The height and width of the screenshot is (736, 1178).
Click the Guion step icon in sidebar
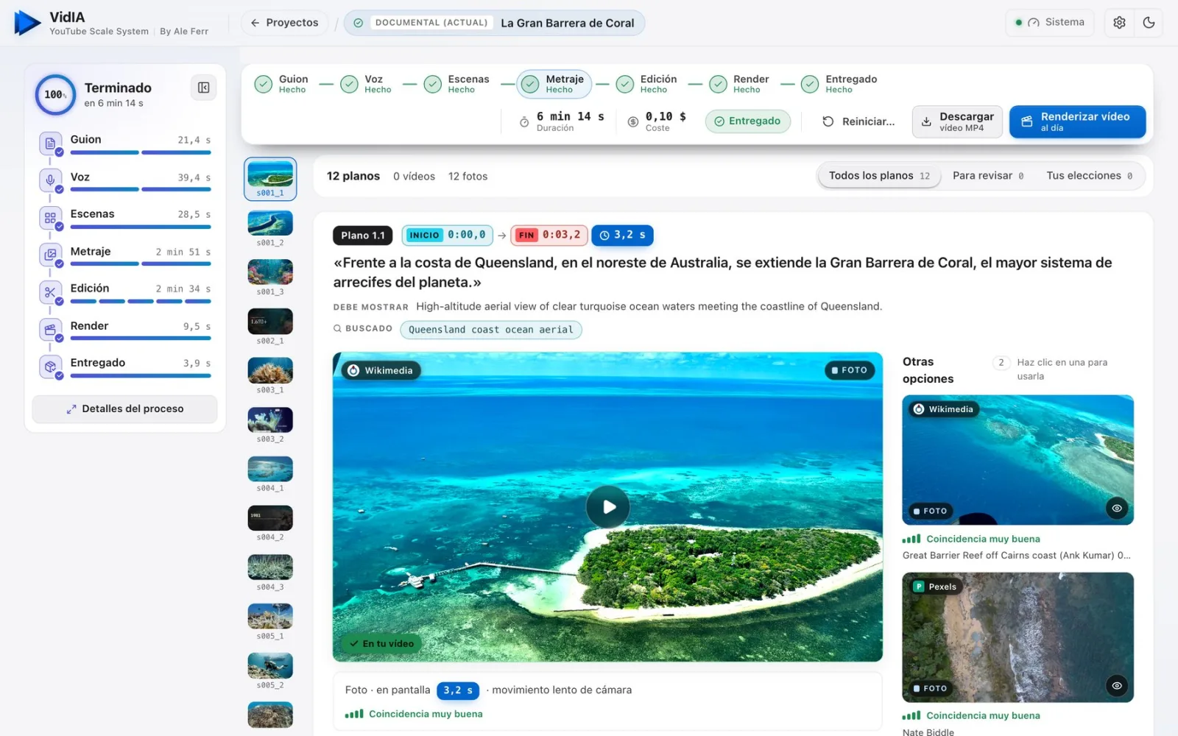coord(50,143)
